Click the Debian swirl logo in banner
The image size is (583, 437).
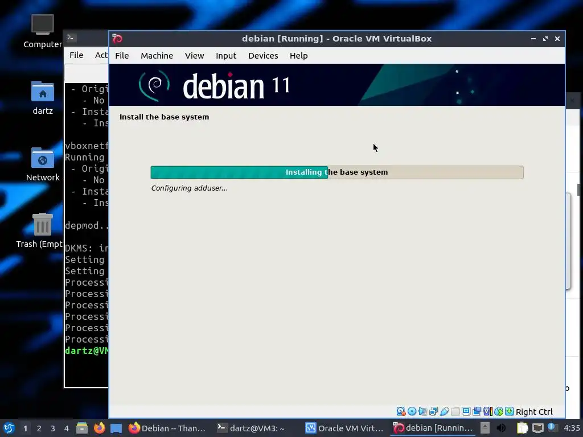point(154,85)
